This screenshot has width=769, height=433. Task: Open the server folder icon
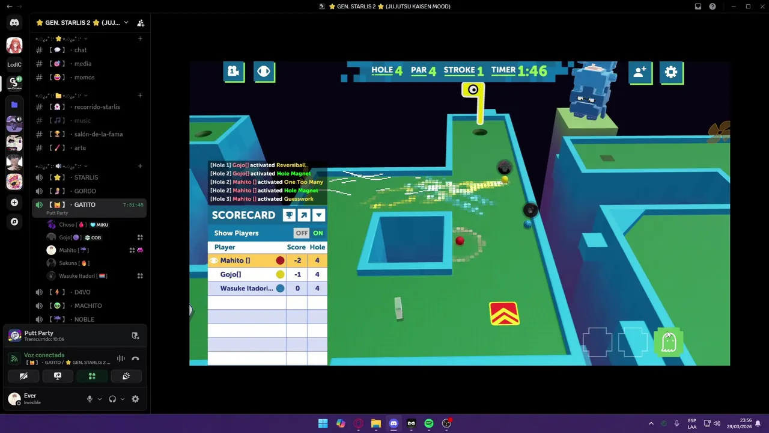coord(14,105)
